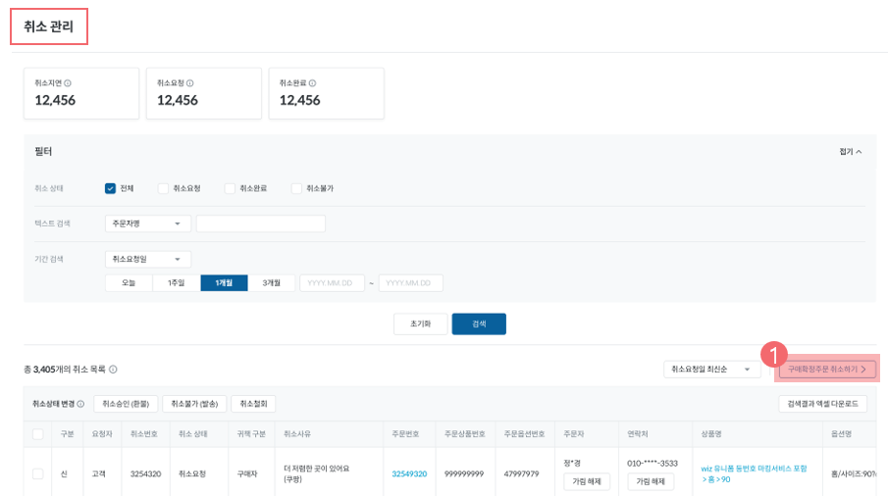Open the 취소요청일 최신순 sort dropdown
Viewport: 888px width, 496px height.
(x=712, y=370)
